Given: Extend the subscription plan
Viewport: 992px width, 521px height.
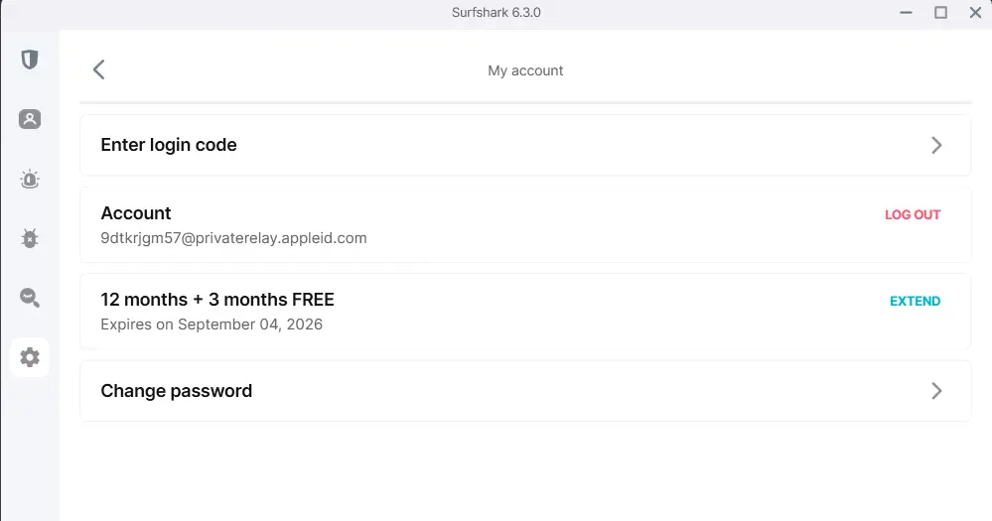Looking at the screenshot, I should 915,301.
